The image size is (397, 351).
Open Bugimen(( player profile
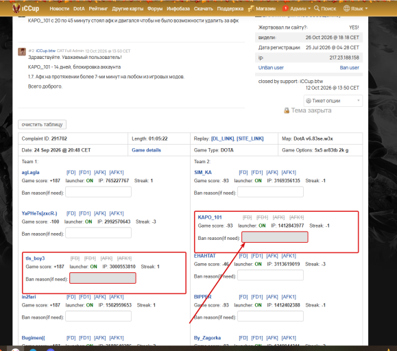pyautogui.click(x=33, y=338)
